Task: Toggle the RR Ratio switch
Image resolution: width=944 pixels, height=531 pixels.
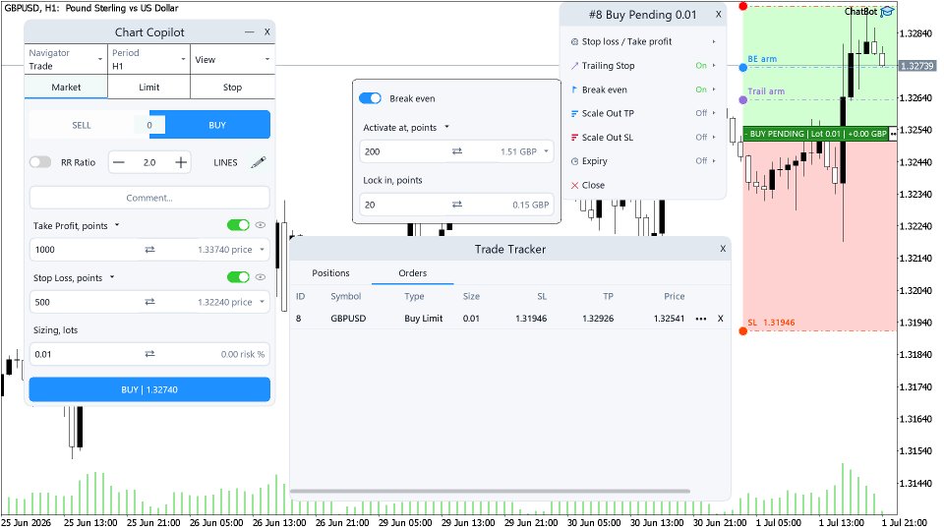Action: pos(40,162)
